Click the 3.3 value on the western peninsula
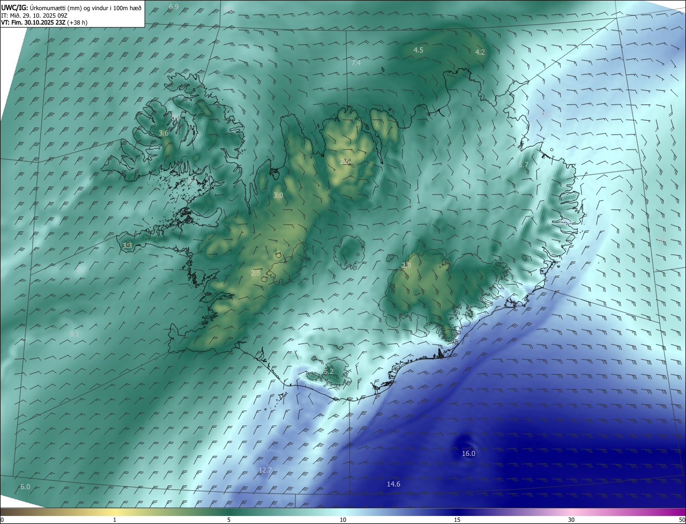 (127, 246)
